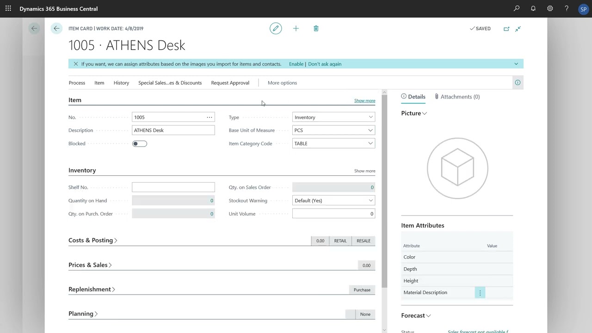This screenshot has width=592, height=333.
Task: Switch to the Attachments (0) tab
Action: pyautogui.click(x=457, y=97)
